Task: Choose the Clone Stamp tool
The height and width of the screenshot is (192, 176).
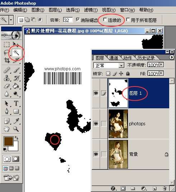Action: 6,78
